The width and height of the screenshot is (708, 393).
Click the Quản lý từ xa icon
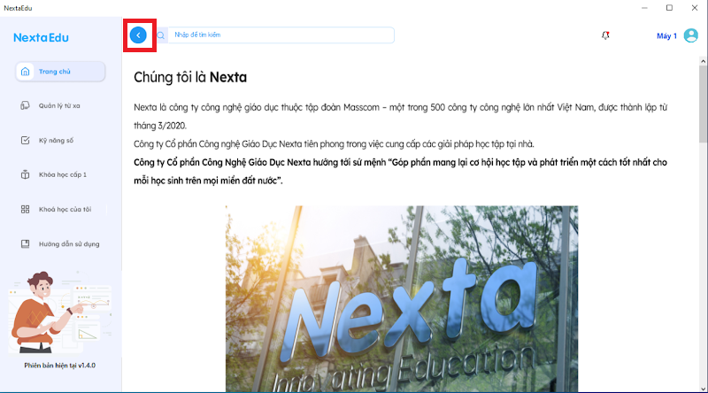point(26,105)
